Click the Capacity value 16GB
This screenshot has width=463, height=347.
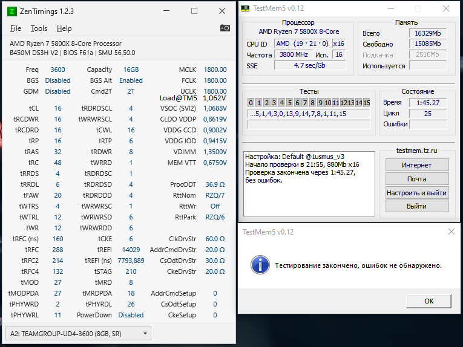point(131,70)
